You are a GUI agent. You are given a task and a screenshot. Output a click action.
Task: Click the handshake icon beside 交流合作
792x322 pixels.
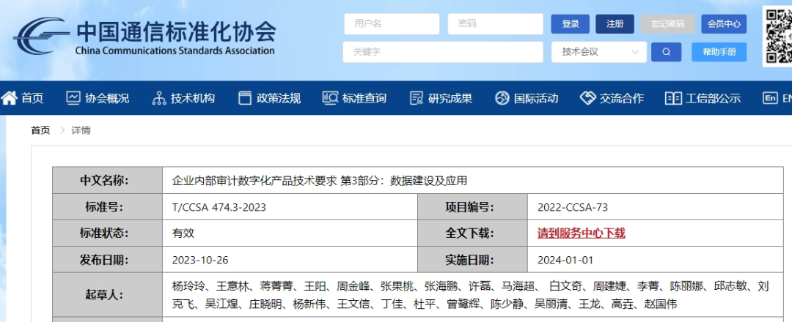click(588, 98)
